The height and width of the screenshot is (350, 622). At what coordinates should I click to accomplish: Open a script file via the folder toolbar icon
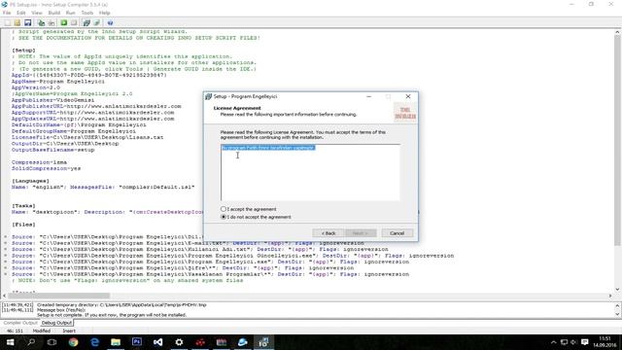pos(17,23)
